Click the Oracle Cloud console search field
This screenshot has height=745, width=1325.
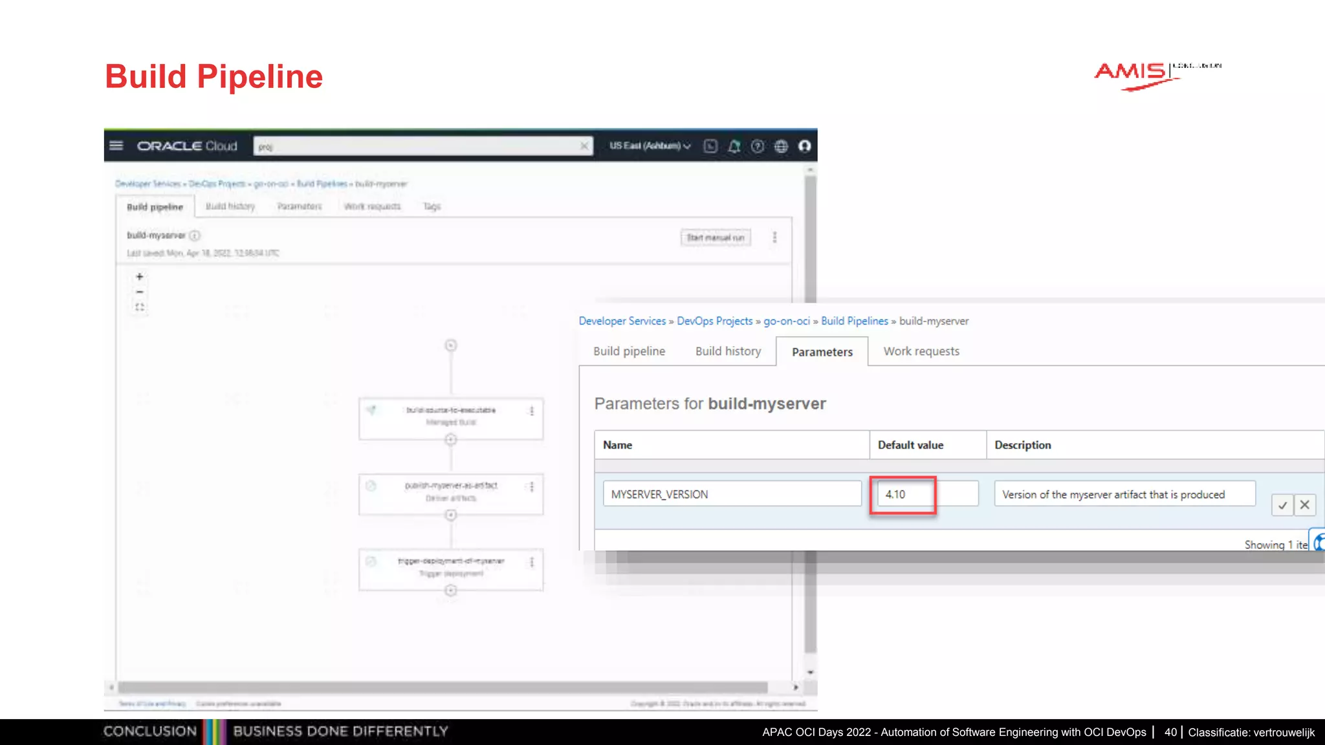(422, 146)
